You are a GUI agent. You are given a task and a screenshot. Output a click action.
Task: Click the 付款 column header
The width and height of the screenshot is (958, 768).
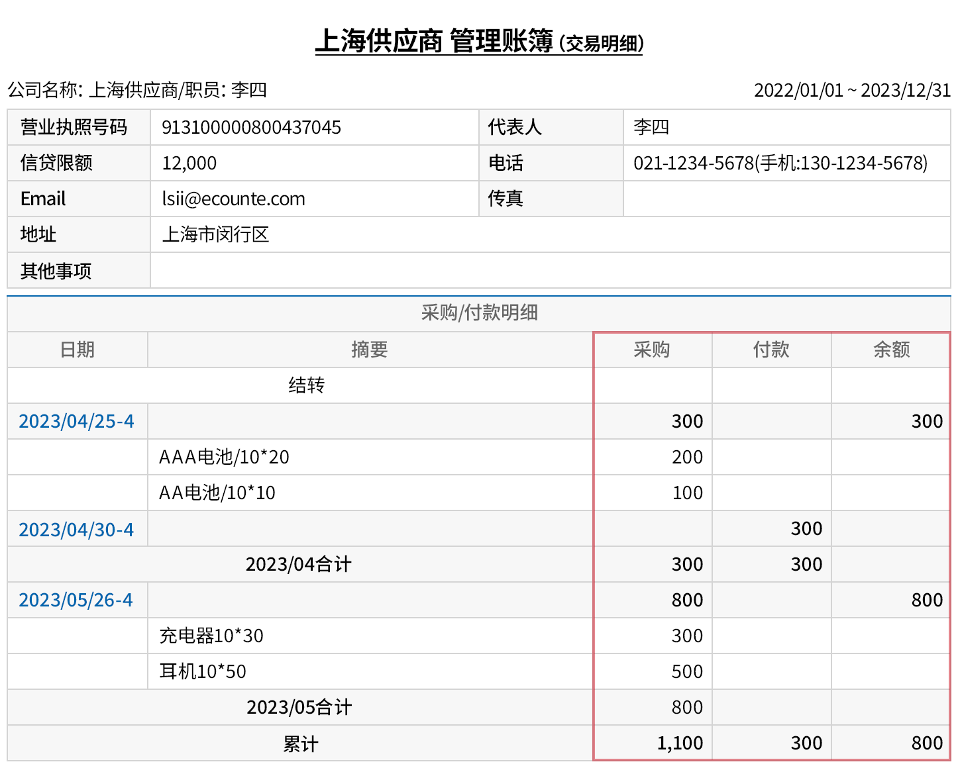(x=771, y=350)
